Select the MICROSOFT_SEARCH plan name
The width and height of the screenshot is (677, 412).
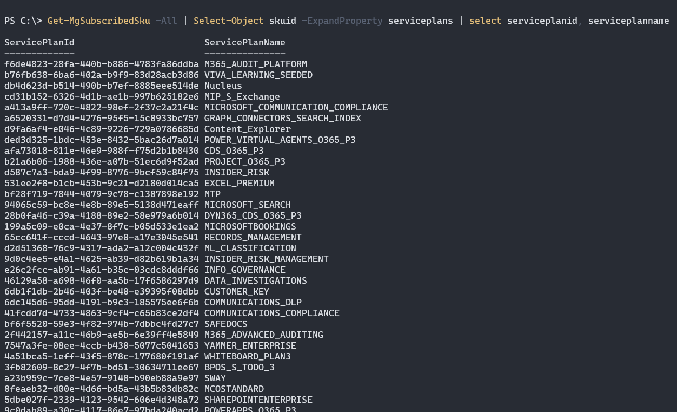[247, 205]
